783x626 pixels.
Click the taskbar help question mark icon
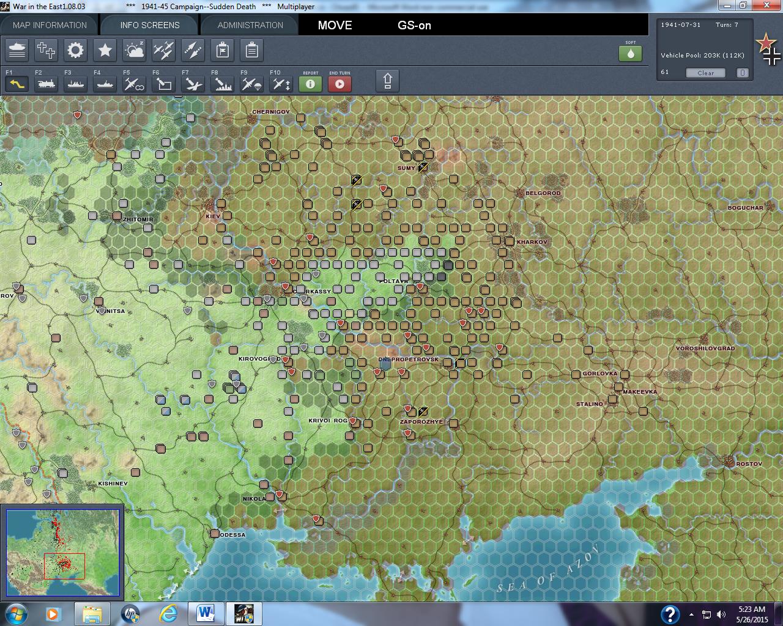[x=670, y=614]
